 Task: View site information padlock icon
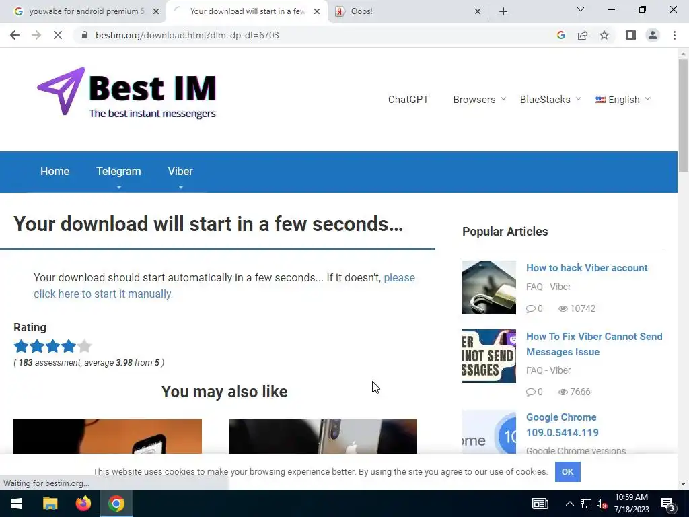tap(85, 35)
